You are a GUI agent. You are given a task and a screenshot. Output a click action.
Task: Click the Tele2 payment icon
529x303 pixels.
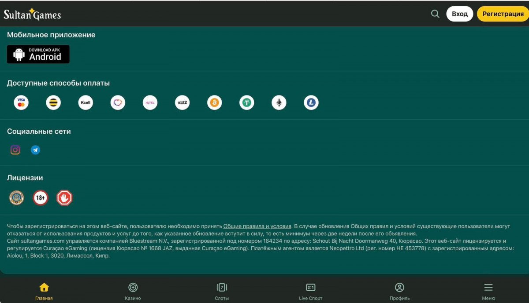(x=182, y=103)
